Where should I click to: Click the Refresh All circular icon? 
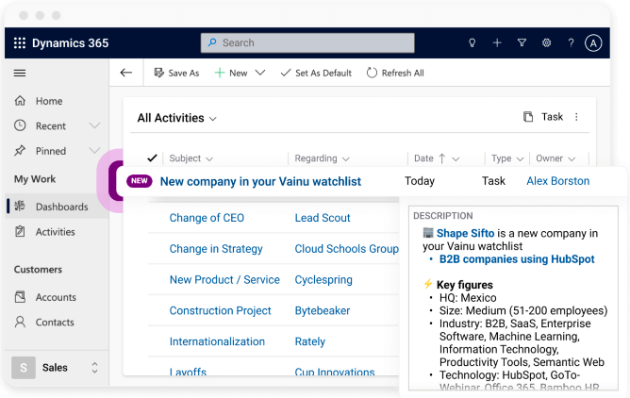(372, 73)
